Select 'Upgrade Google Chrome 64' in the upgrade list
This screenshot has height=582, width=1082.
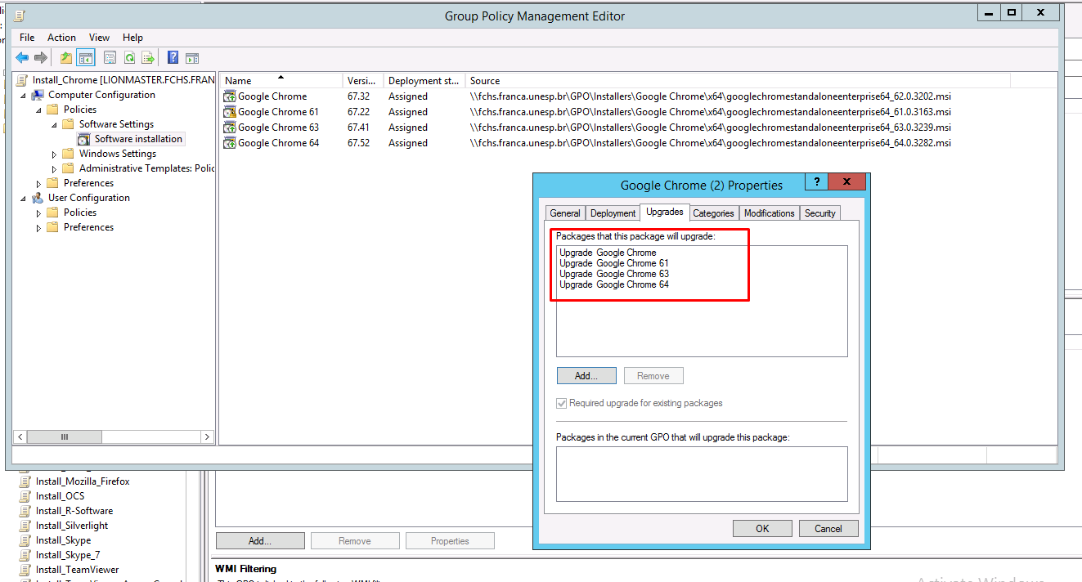click(x=614, y=284)
